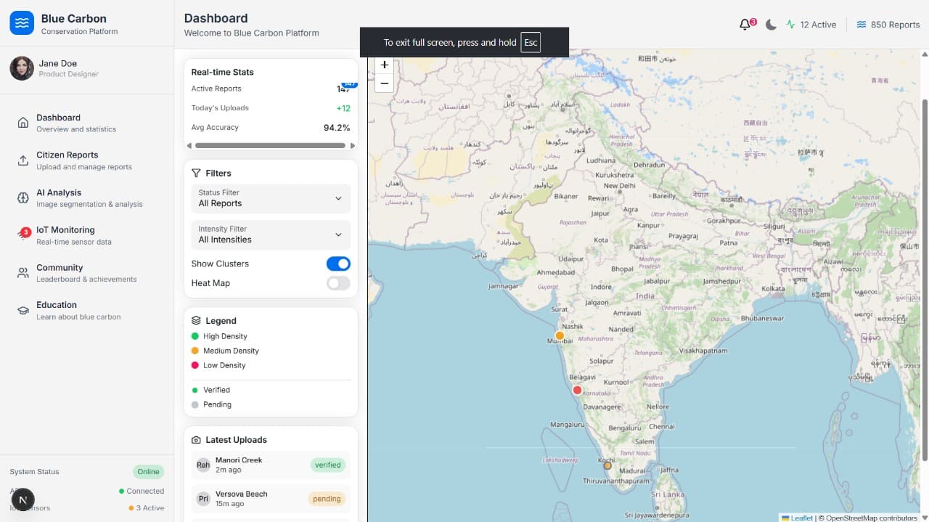The width and height of the screenshot is (929, 522).
Task: Click the notification bell icon
Action: pos(745,25)
